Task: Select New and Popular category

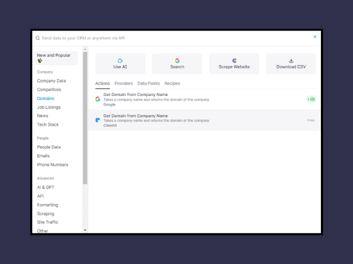Action: pos(56,58)
